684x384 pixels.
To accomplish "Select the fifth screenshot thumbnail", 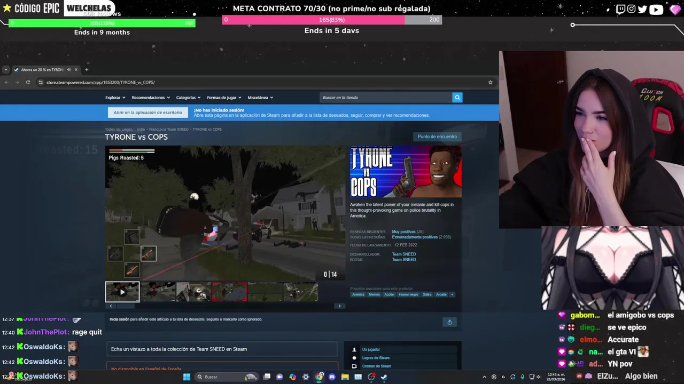I will pyautogui.click(x=265, y=292).
